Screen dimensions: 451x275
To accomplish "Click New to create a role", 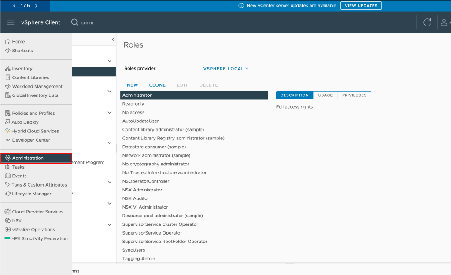I will coord(132,85).
